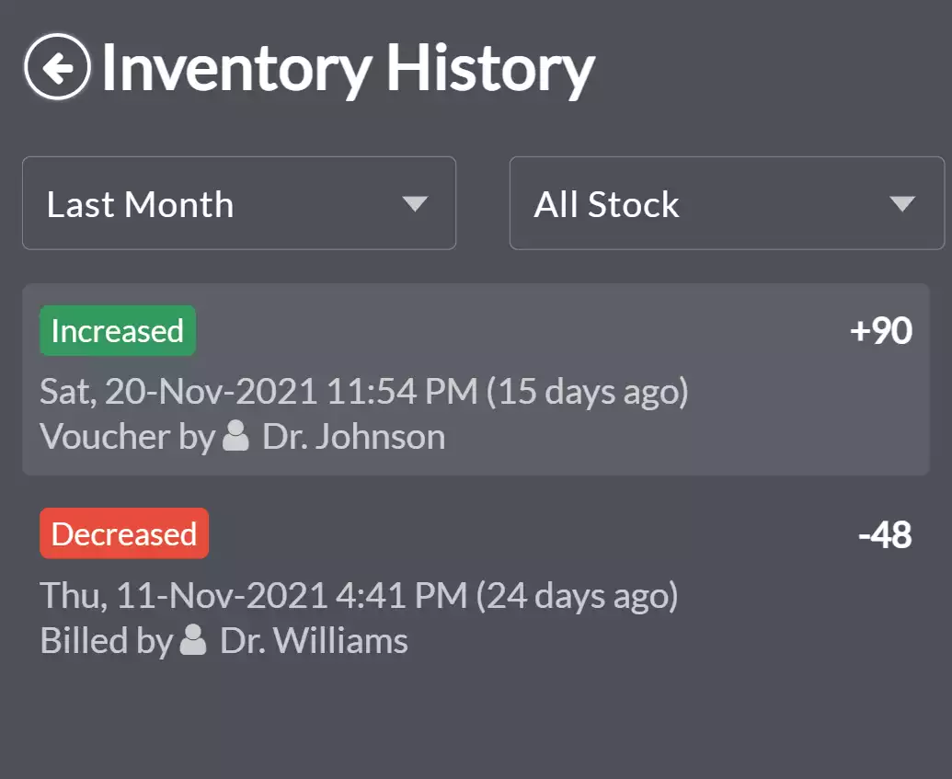Click arrow on Last Month dropdown
This screenshot has width=952, height=779.
click(415, 203)
